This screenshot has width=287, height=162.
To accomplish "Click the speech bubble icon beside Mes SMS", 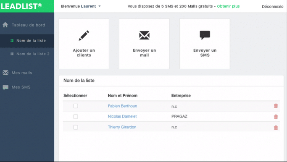I will 5,87.
